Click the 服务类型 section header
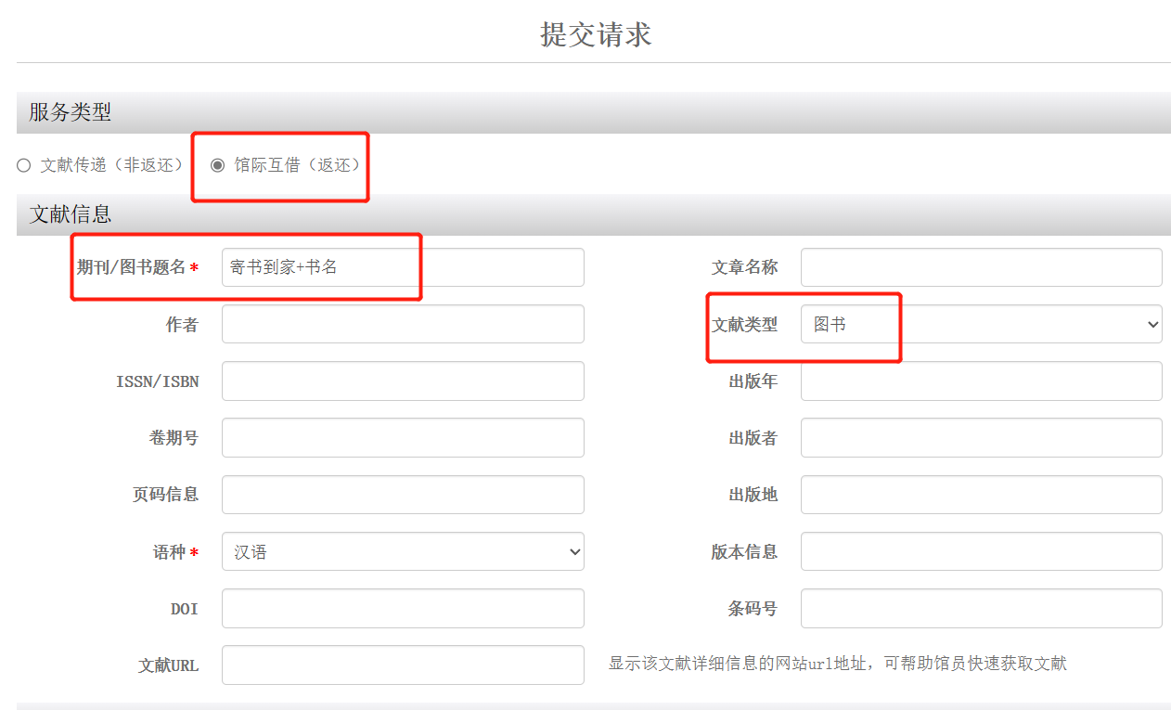 (71, 112)
